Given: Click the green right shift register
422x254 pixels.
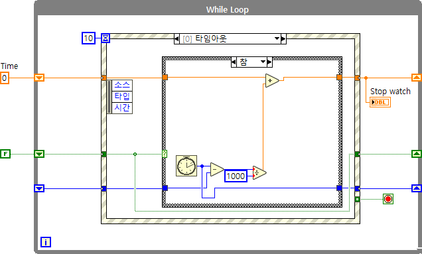Looking at the screenshot, I should (x=417, y=154).
